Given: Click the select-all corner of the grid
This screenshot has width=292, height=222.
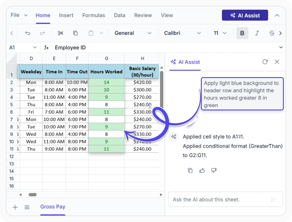Looking at the screenshot, I should 12,59.
